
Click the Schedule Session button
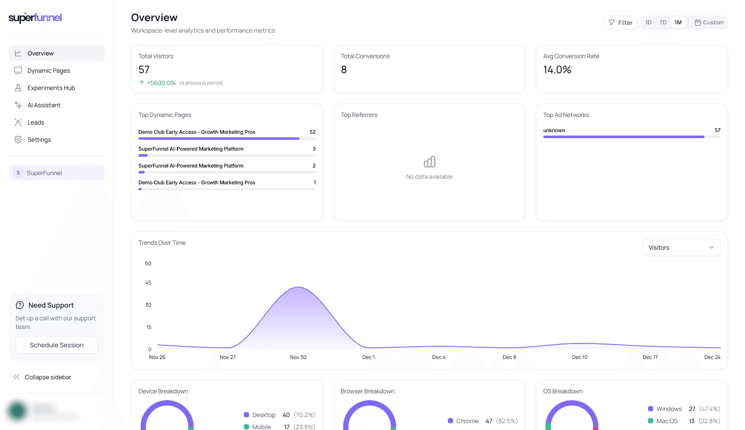pyautogui.click(x=56, y=345)
